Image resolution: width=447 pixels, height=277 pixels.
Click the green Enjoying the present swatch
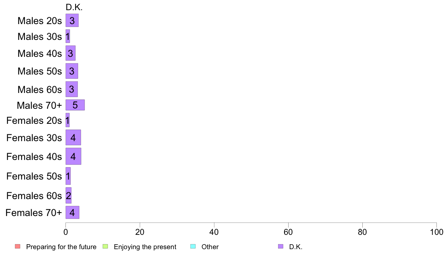(105, 247)
